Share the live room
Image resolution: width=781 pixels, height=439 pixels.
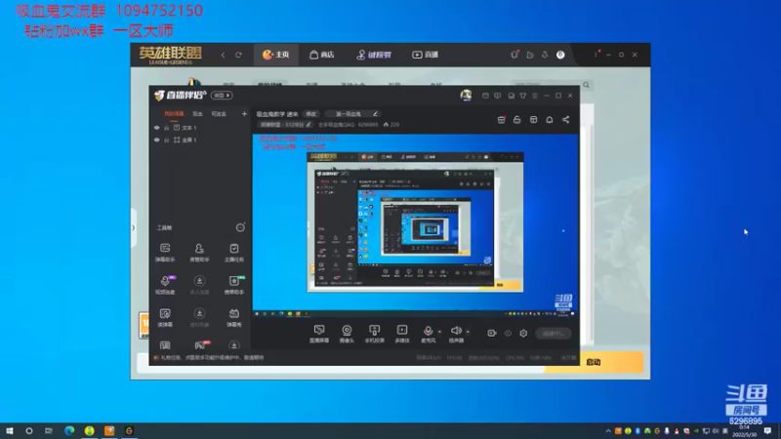(566, 119)
